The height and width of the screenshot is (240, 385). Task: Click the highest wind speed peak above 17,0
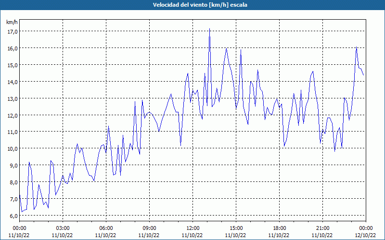[x=209, y=29]
